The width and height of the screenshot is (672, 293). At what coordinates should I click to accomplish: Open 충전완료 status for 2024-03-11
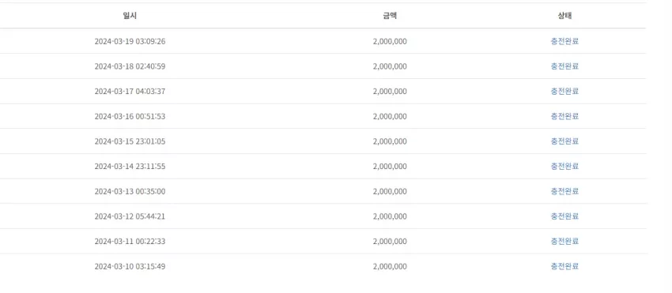pos(564,241)
